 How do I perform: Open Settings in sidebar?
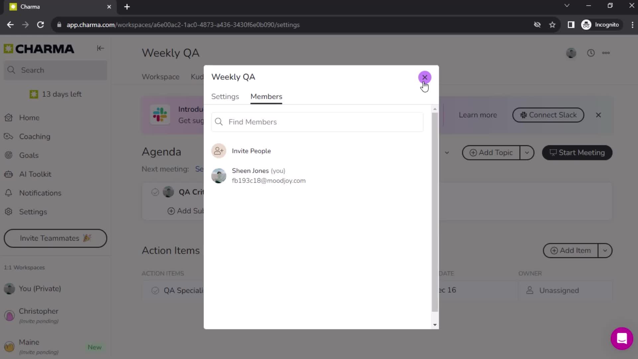[x=33, y=211]
